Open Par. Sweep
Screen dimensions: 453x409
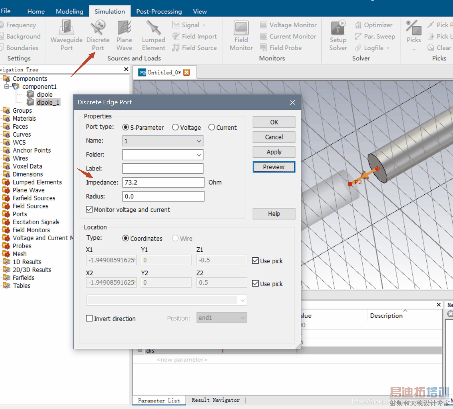(x=375, y=36)
